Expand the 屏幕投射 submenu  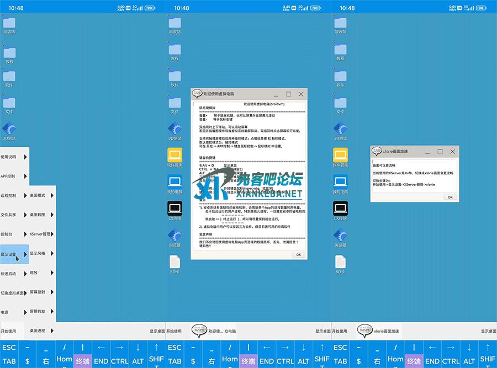pyautogui.click(x=42, y=292)
